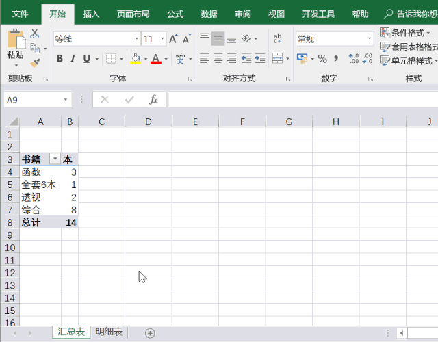The image size is (438, 342).
Task: Open the 数字 dialog launcher
Action: (x=370, y=79)
